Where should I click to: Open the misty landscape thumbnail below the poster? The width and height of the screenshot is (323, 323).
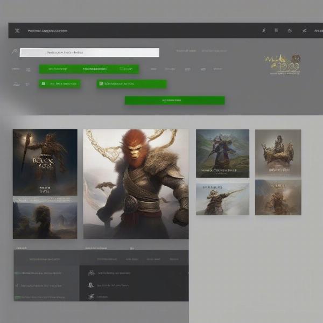(45, 220)
